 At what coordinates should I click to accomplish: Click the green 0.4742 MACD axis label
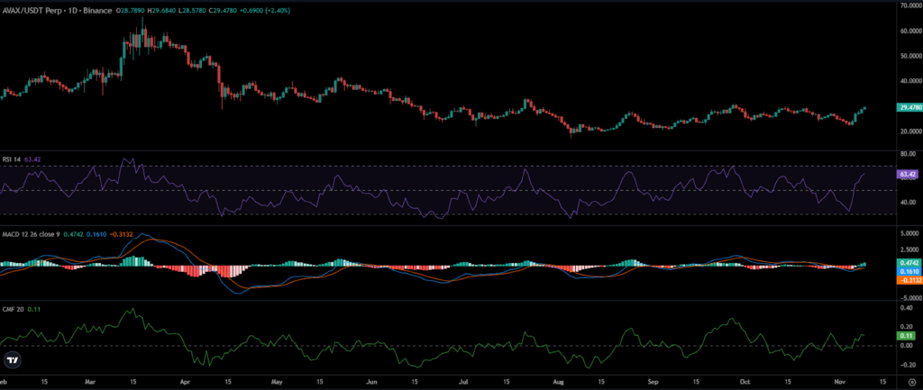(x=909, y=263)
